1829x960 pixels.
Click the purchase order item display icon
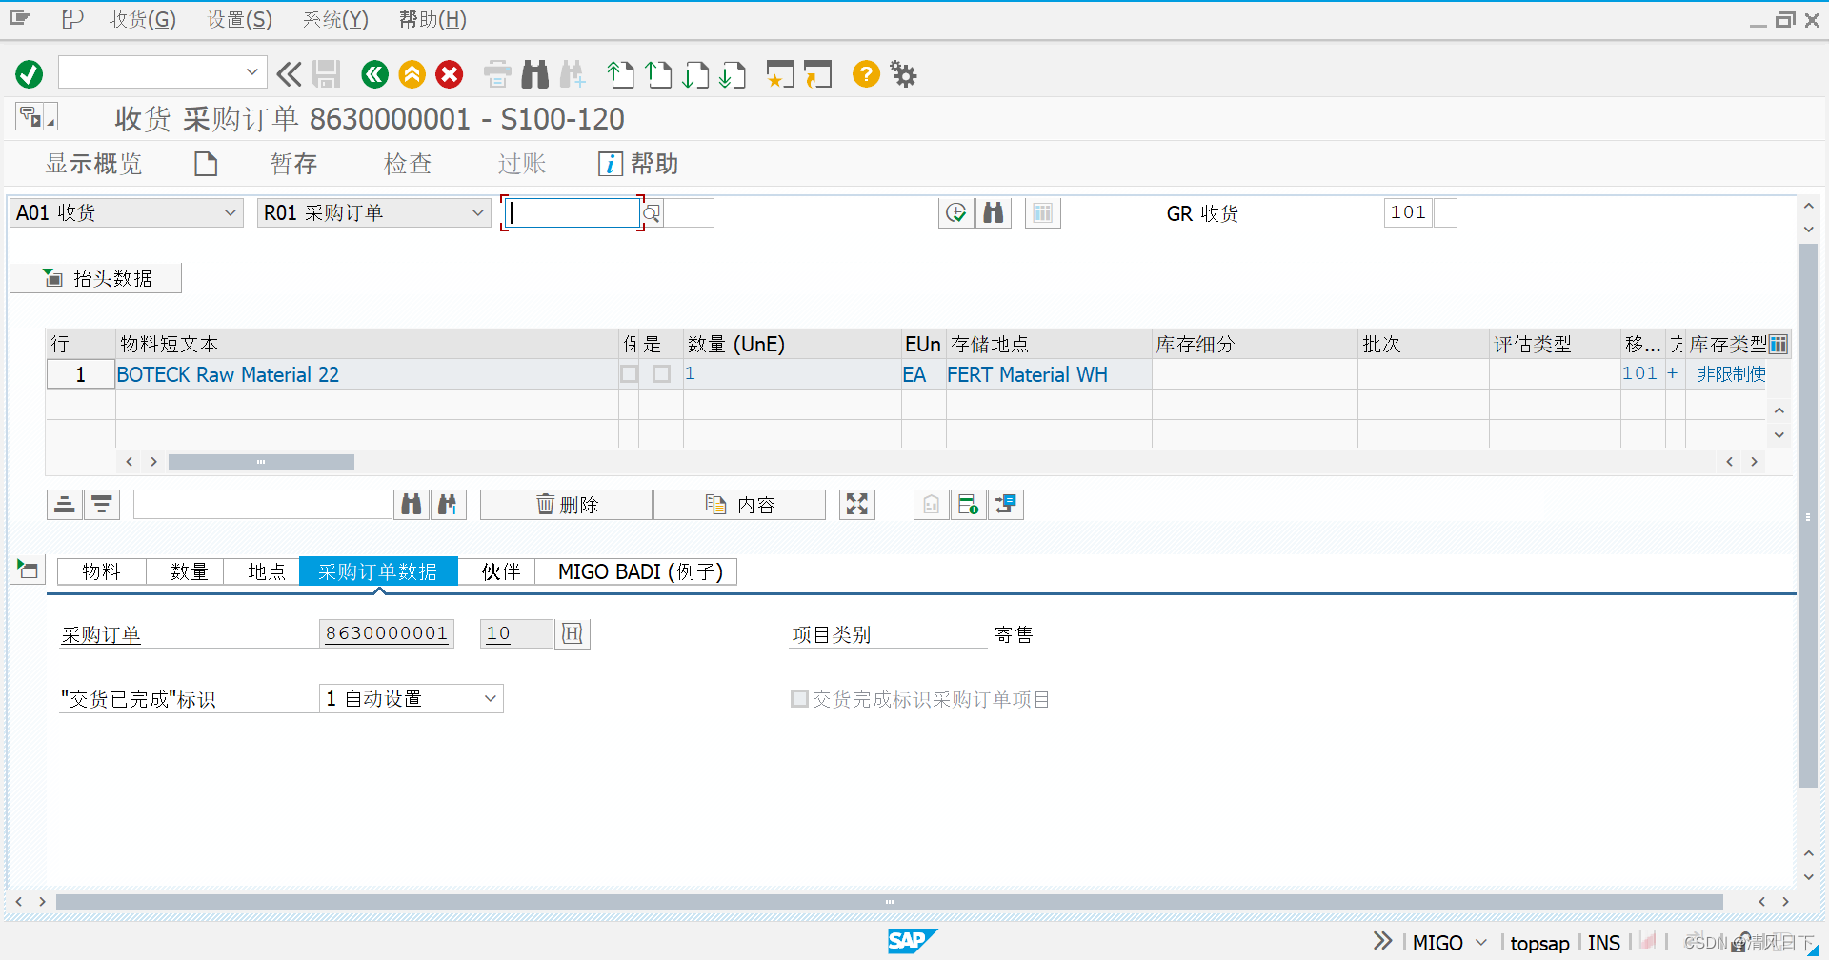point(573,634)
